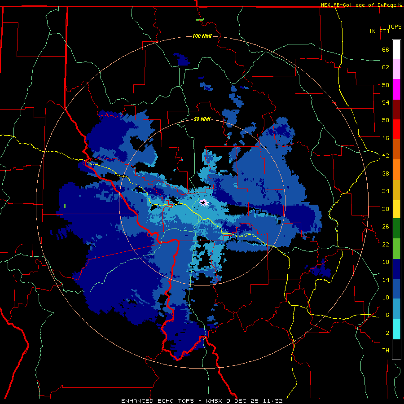Screen dimensions: 404x404
Task: Click the TH threshold label
Action: click(x=386, y=350)
